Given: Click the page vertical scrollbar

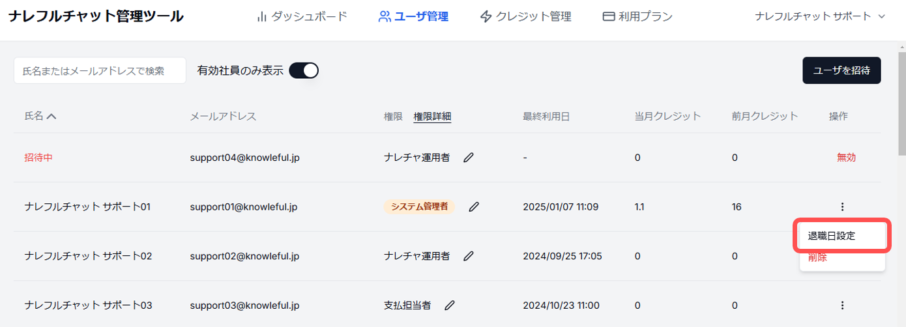Looking at the screenshot, I should pyautogui.click(x=901, y=98).
